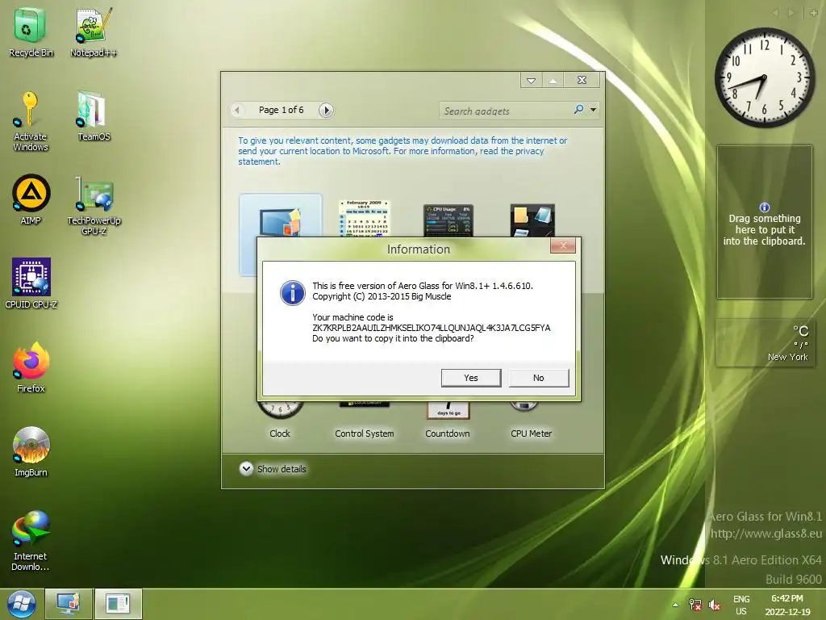Go to previous gadgets page
Viewport: 826px width, 620px height.
(x=237, y=110)
